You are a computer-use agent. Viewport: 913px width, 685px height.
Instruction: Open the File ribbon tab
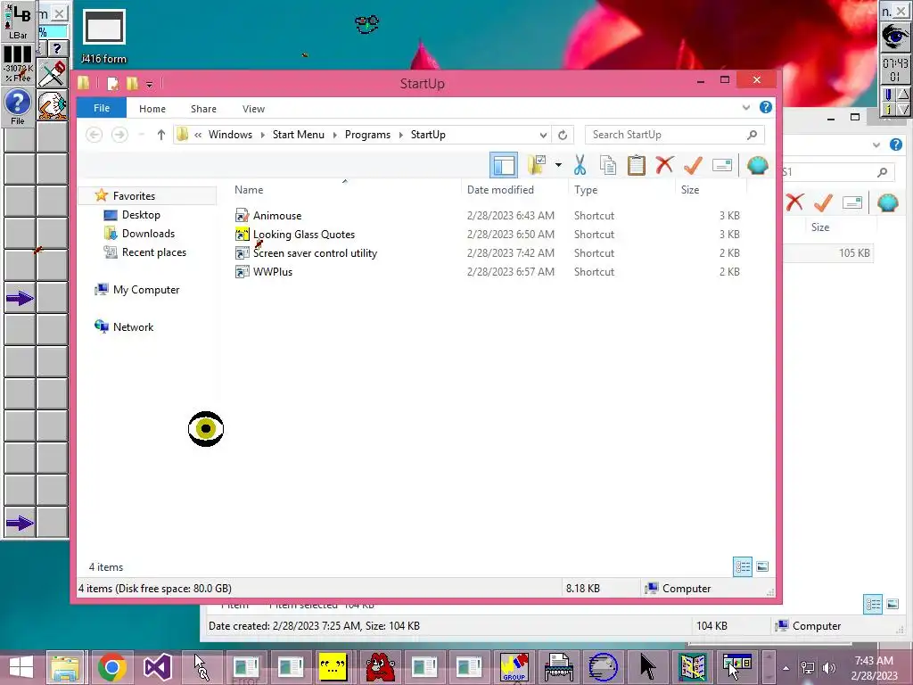point(102,108)
